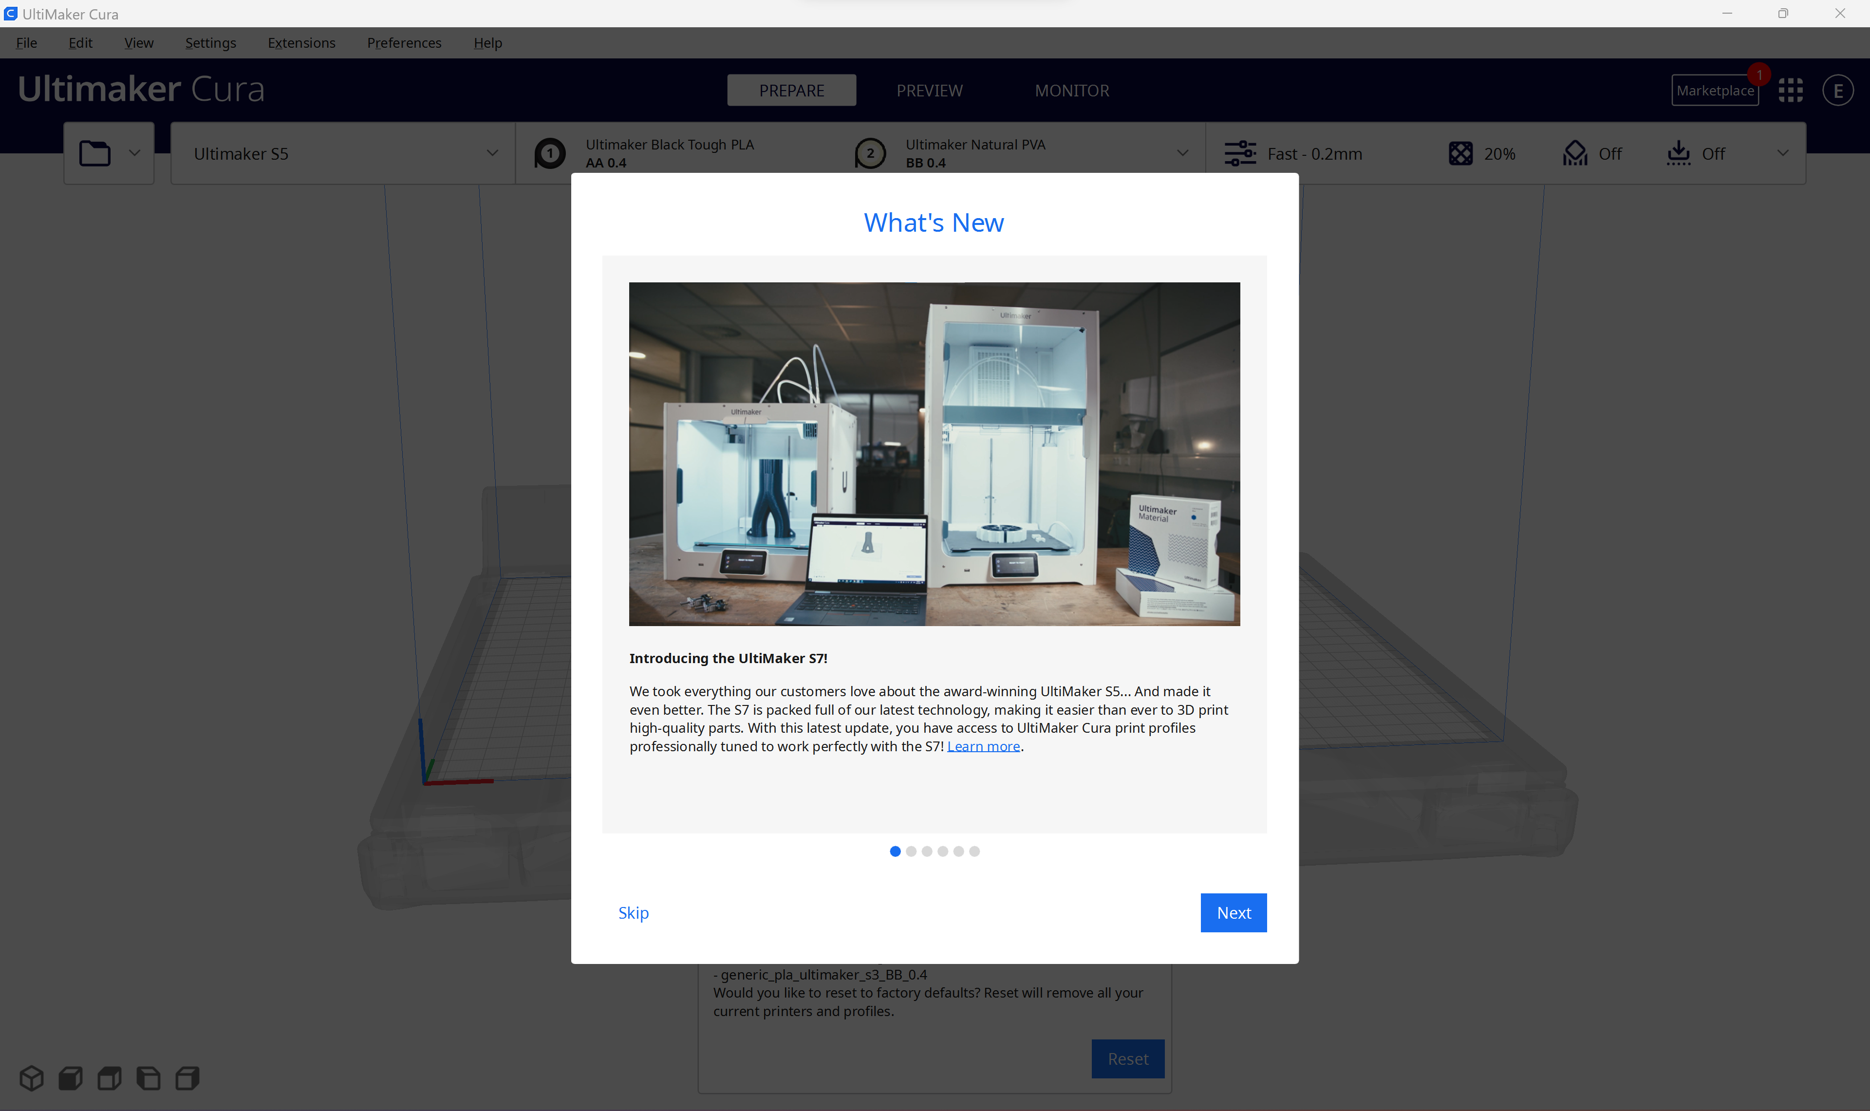Click the Fast - 0.2mm profile label
Image resolution: width=1870 pixels, height=1111 pixels.
coord(1314,153)
